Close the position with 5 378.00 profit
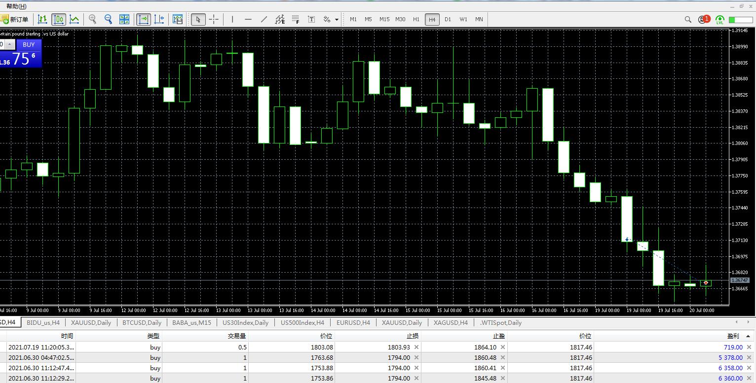Viewport: 756px width, 383px height. click(x=749, y=357)
